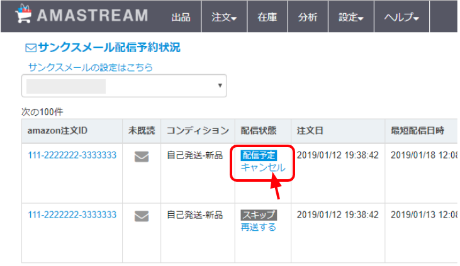460x266 pixels.
Task: Open the 在庫 menu item
Action: coord(267,17)
